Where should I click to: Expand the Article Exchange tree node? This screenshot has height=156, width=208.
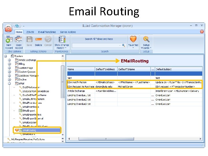point(10,60)
